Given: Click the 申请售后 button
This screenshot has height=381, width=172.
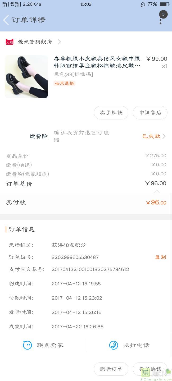Looking at the screenshot, I should 150,113.
